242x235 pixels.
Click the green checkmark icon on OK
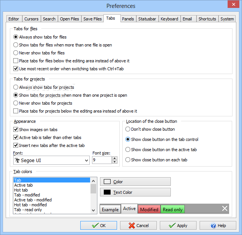(x=95, y=226)
